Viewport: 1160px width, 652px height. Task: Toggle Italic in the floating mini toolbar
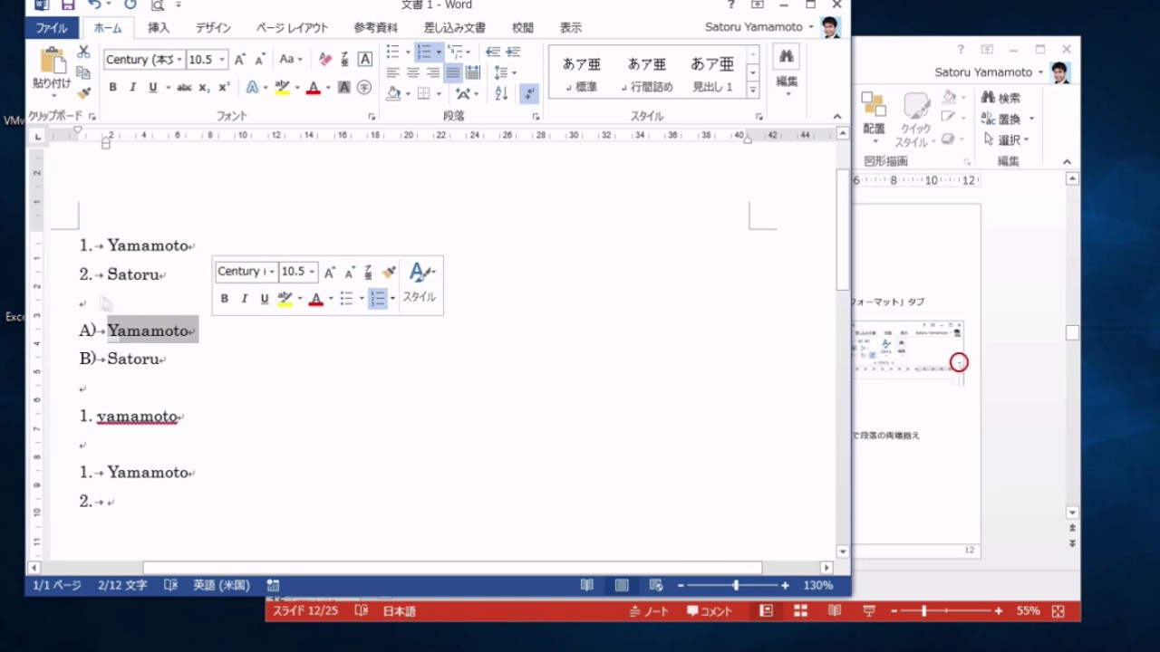245,299
